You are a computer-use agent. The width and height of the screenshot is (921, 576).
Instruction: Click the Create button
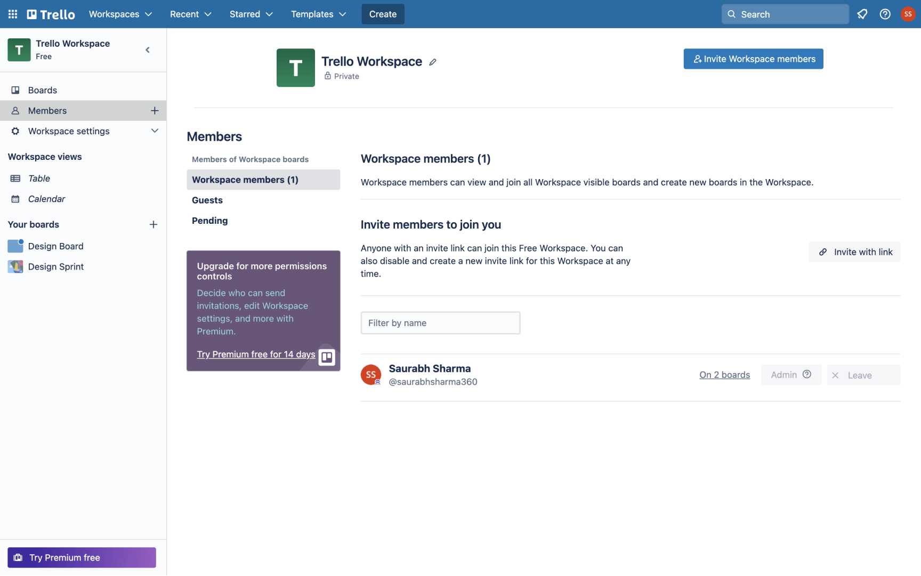point(383,14)
